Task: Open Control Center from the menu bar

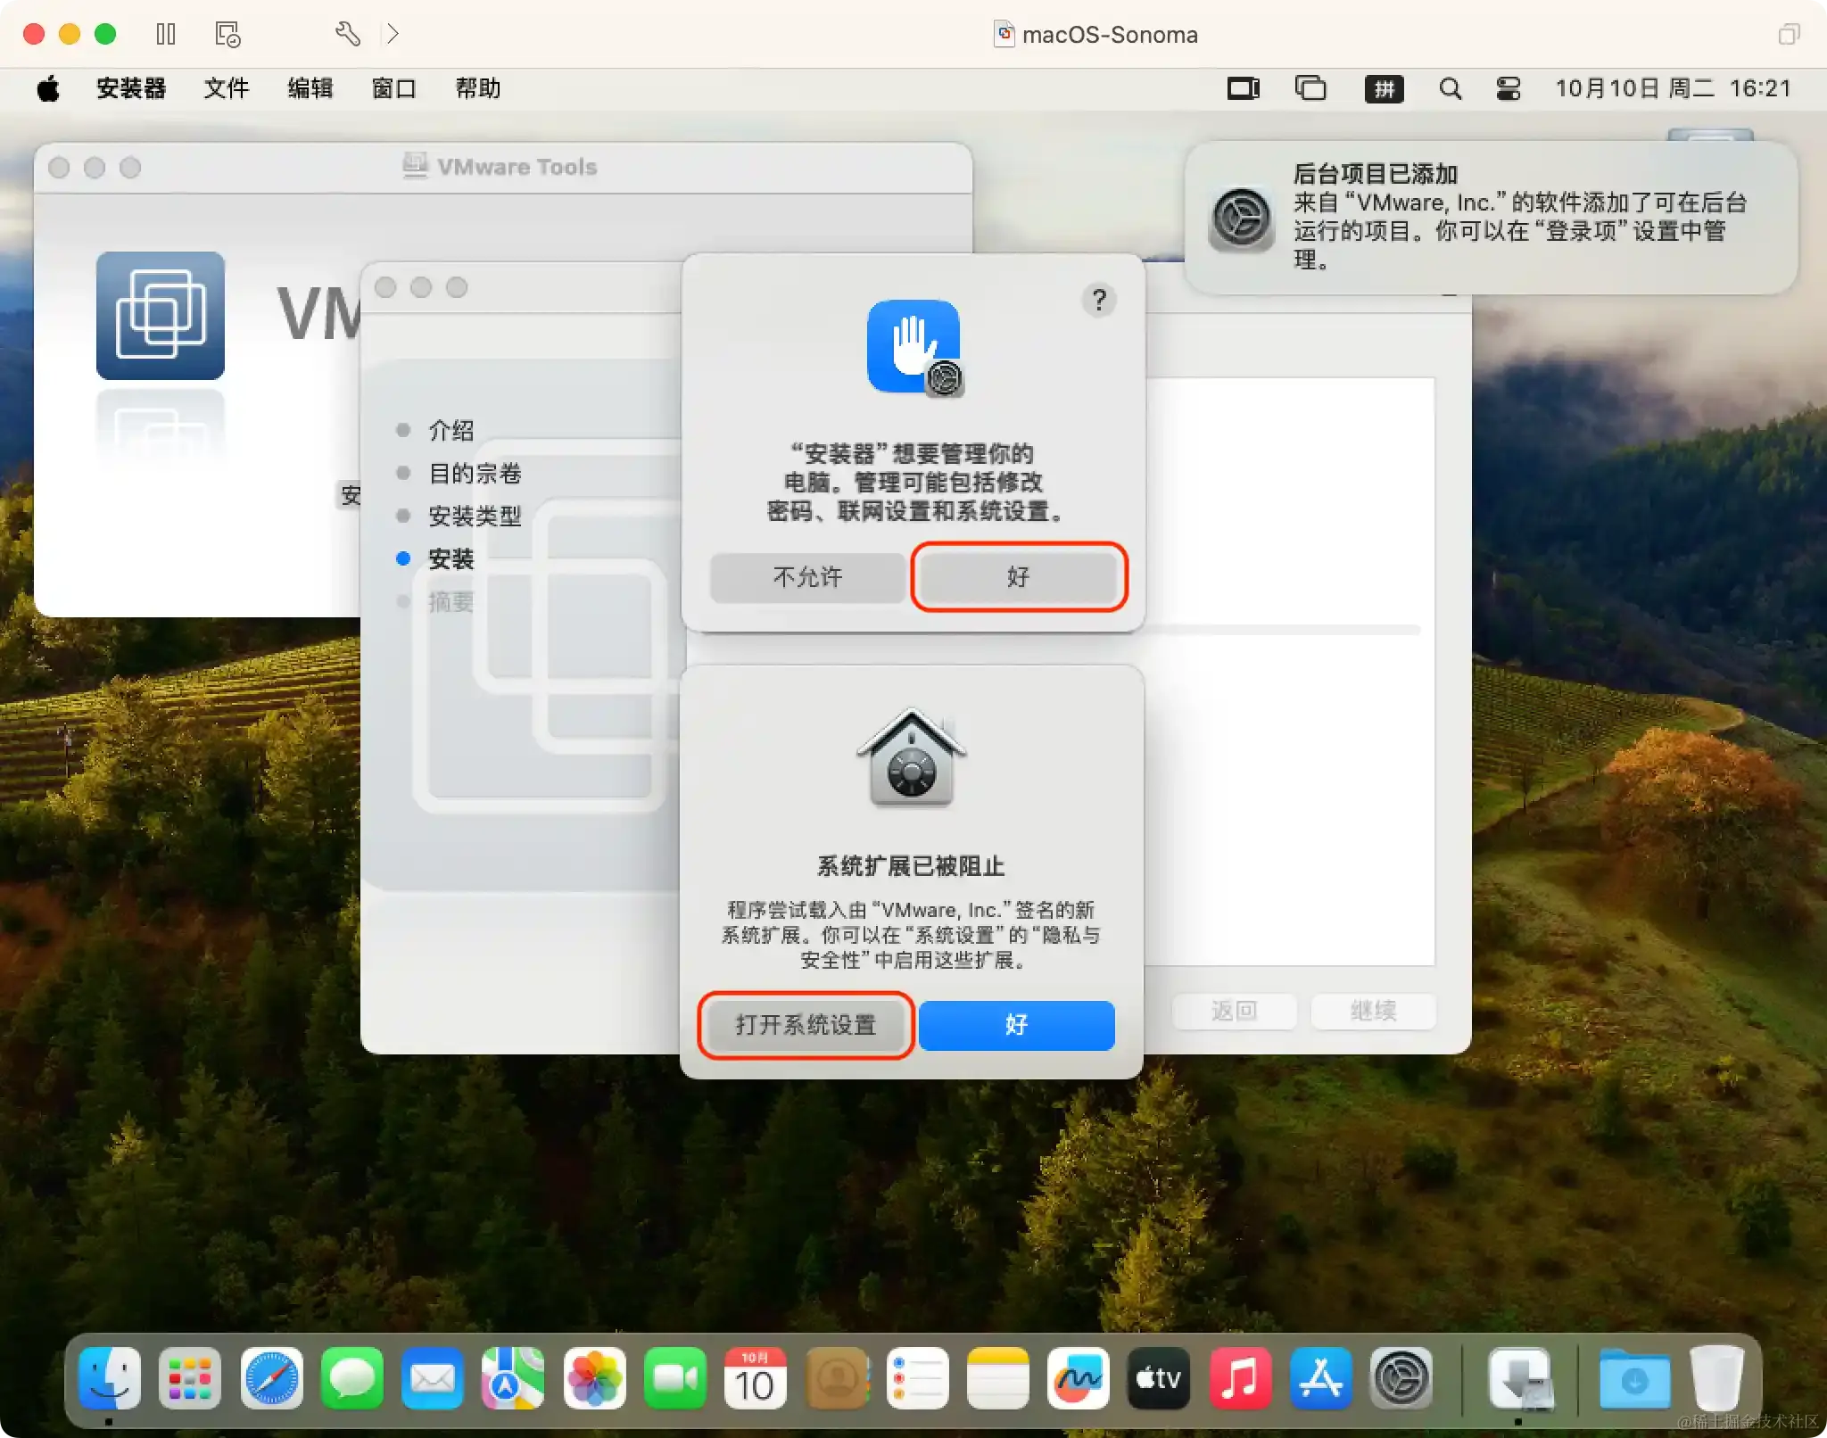Action: [1508, 88]
